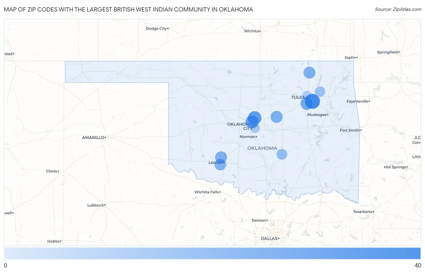Click the northernmost bubble north of Tulsa
Image resolution: width=425 pixels, height=272 pixels.
coord(309,73)
